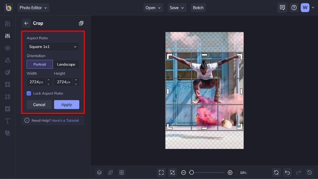Image resolution: width=318 pixels, height=179 pixels.
Task: Click the W user avatar
Action: [x=305, y=8]
